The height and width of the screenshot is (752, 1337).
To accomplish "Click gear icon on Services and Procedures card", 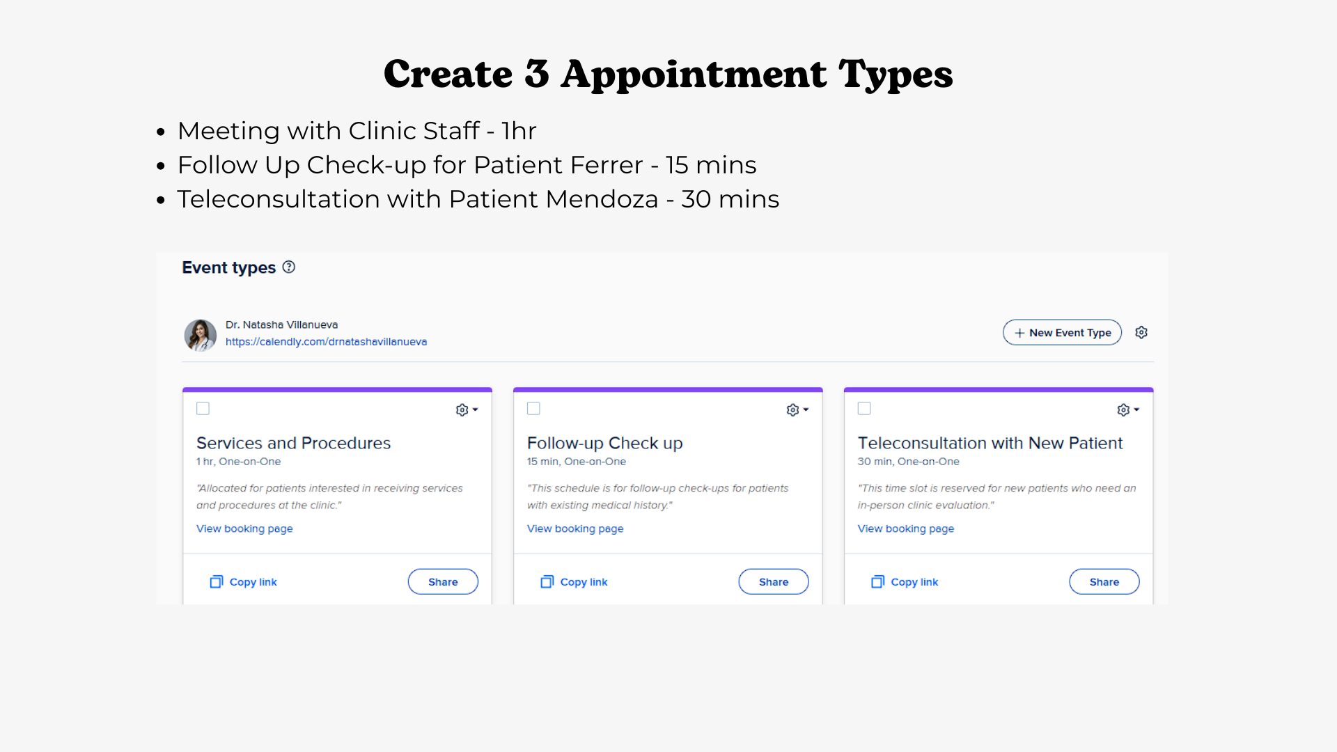I will coord(462,409).
